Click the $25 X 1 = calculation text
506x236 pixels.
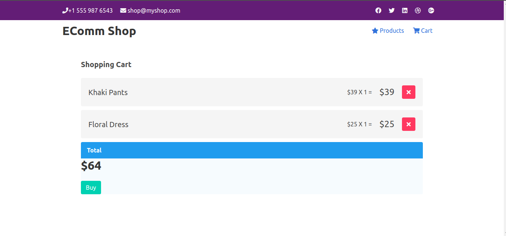click(359, 124)
